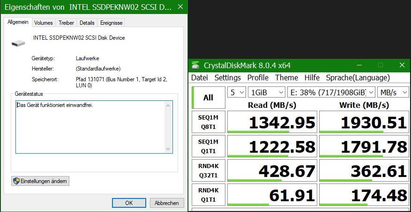Start the SEQ1M Q8T1 benchmark

point(209,122)
